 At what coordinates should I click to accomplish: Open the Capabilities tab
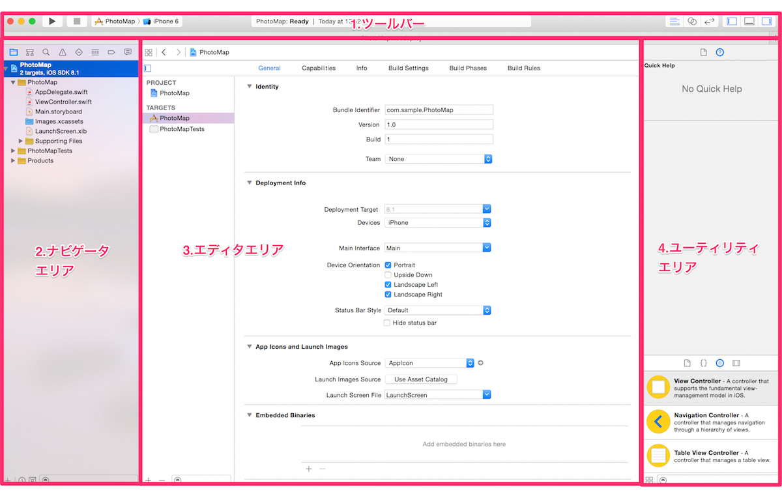click(x=318, y=67)
